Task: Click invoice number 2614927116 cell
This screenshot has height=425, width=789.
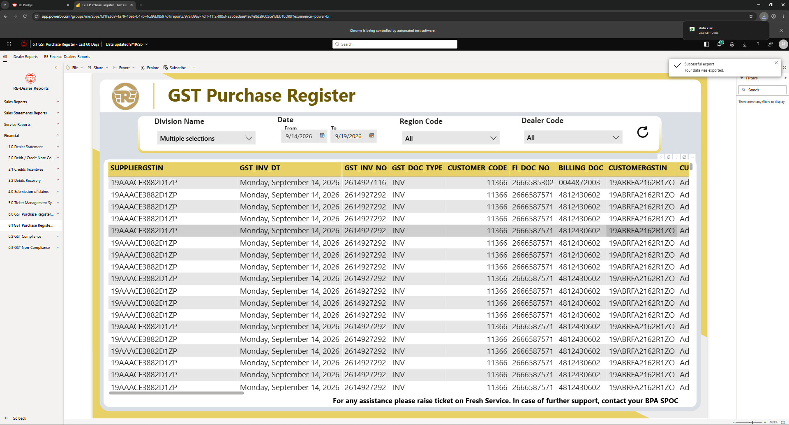Action: pyautogui.click(x=365, y=183)
